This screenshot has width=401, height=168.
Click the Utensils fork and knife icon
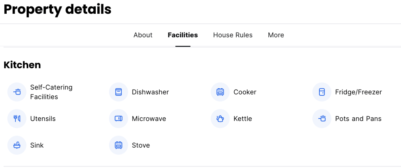[x=17, y=119]
